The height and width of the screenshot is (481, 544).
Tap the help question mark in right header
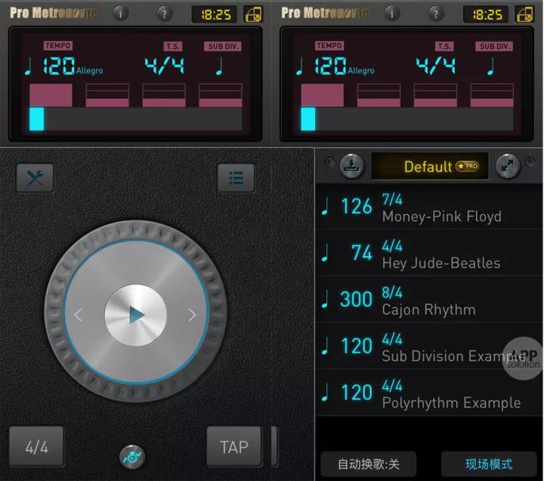click(436, 14)
